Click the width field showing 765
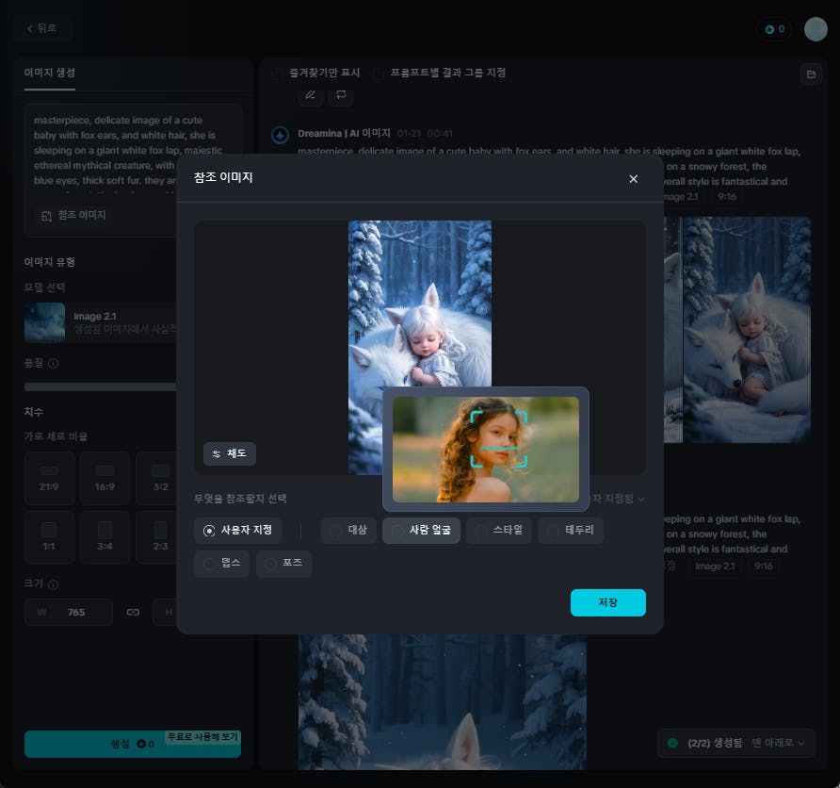 point(69,612)
